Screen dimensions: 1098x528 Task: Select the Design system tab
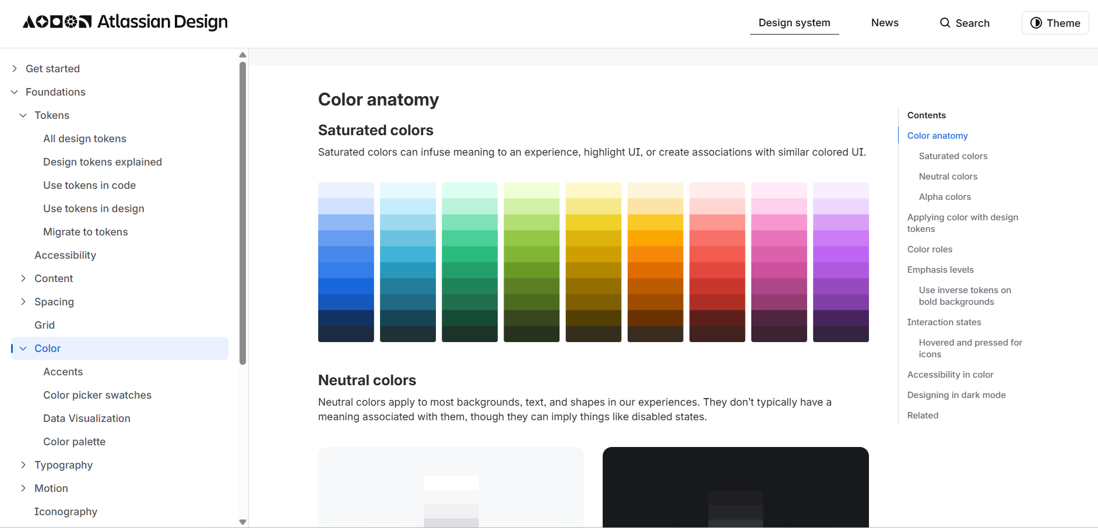click(x=794, y=23)
